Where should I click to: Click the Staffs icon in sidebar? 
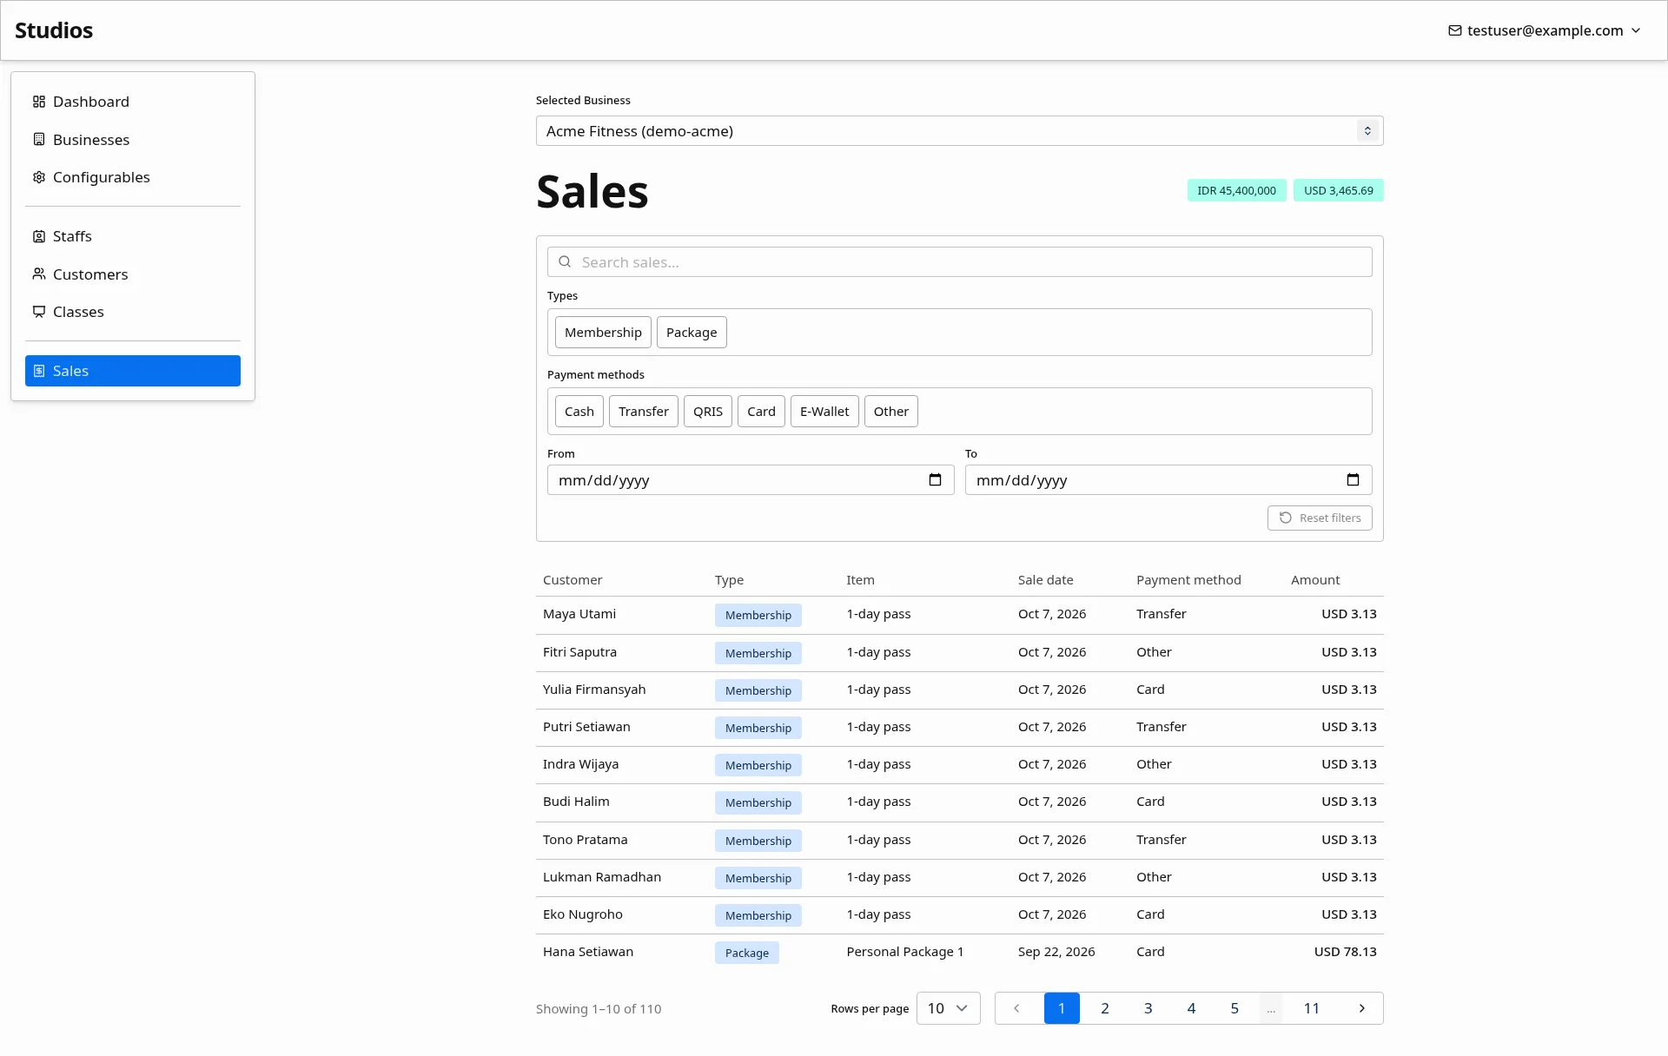click(x=39, y=236)
